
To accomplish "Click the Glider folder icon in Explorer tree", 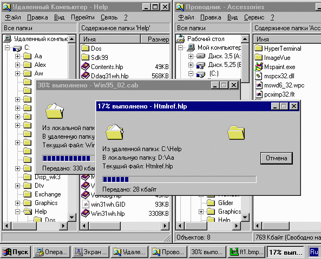I will pos(211,203).
